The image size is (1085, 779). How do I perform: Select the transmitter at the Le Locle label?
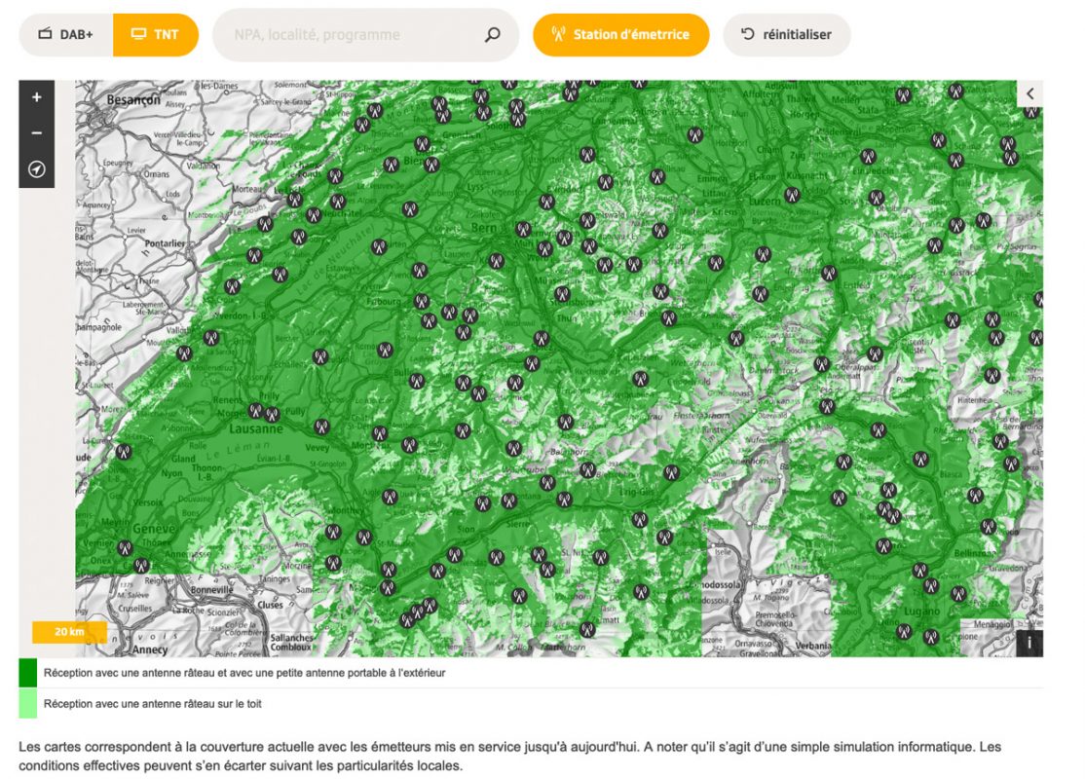click(x=295, y=200)
